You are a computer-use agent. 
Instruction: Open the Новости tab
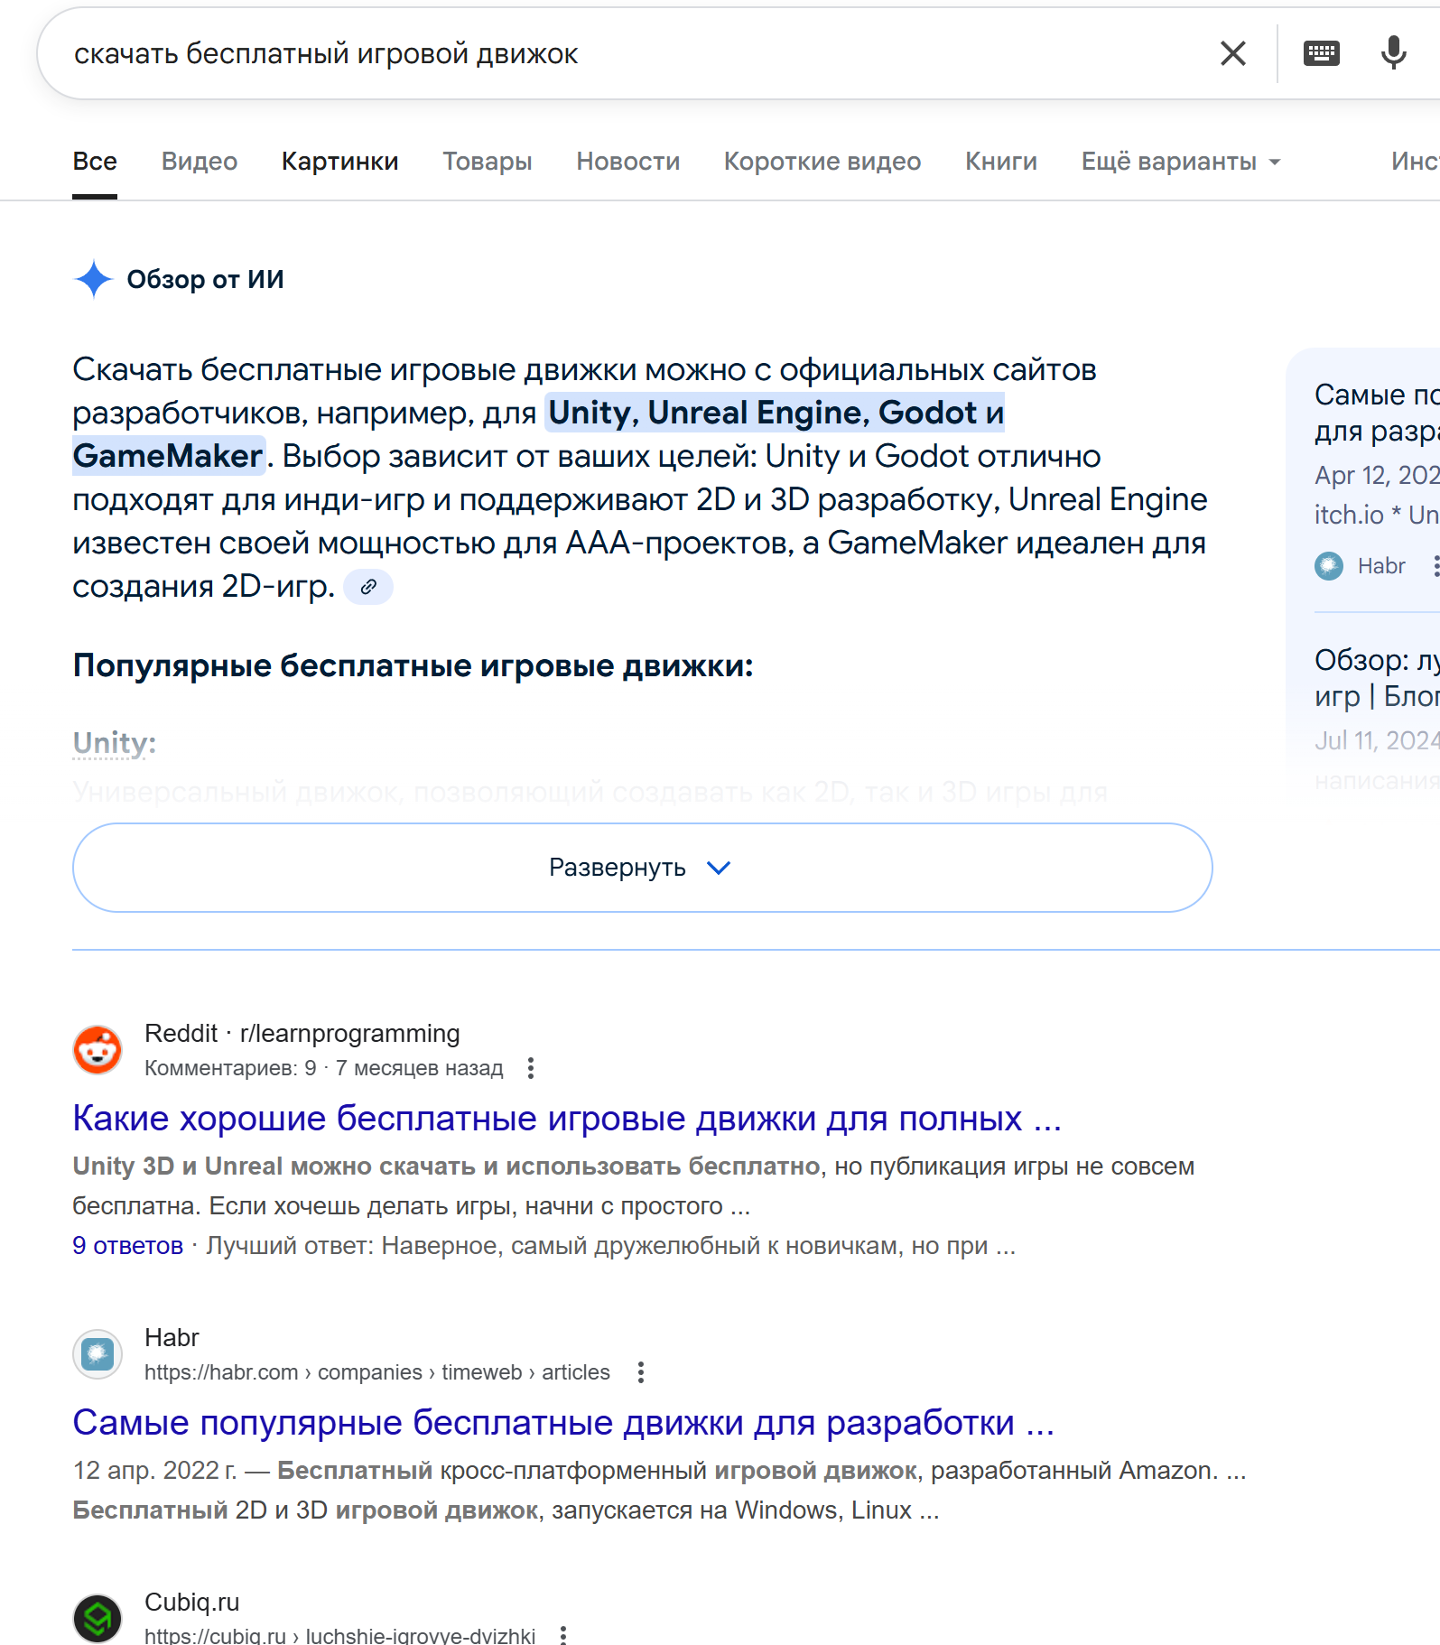tap(628, 162)
